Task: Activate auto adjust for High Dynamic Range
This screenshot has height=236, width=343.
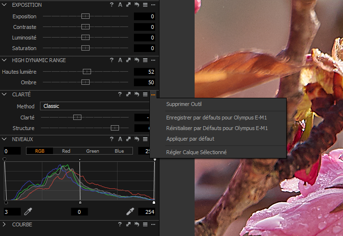Action: (x=120, y=60)
